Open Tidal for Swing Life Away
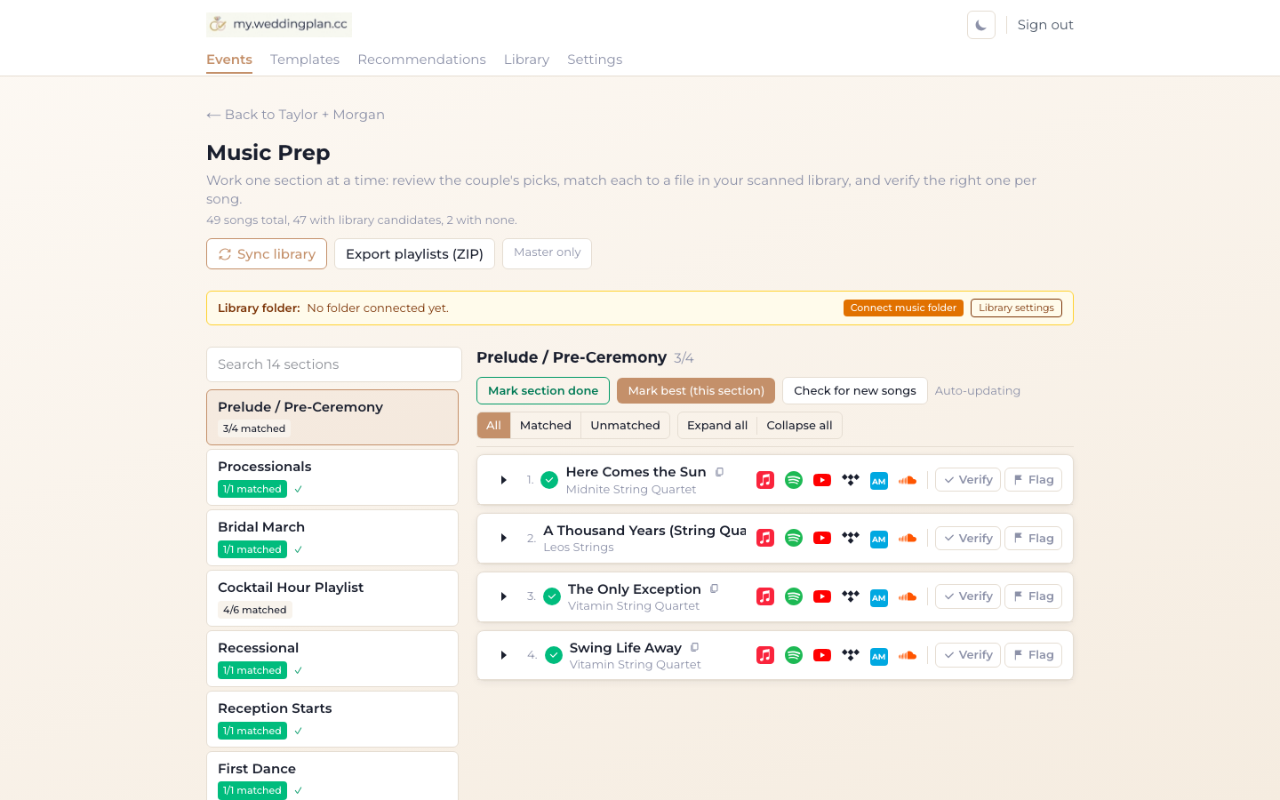Image resolution: width=1280 pixels, height=800 pixels. pyautogui.click(x=851, y=655)
